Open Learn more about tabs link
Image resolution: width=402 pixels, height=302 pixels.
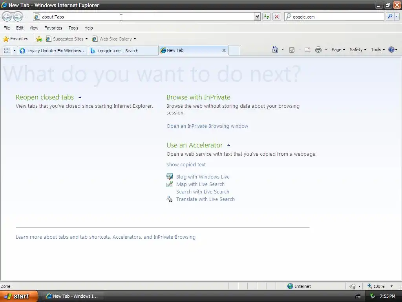105,237
